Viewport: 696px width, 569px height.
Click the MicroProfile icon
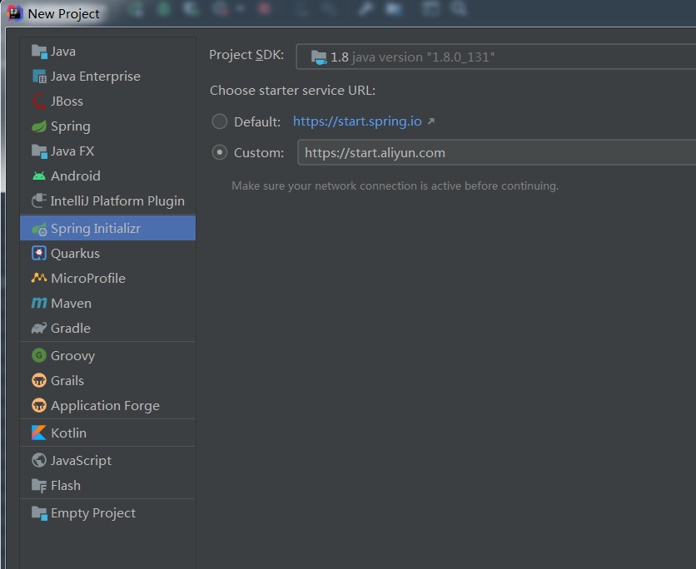(x=39, y=278)
